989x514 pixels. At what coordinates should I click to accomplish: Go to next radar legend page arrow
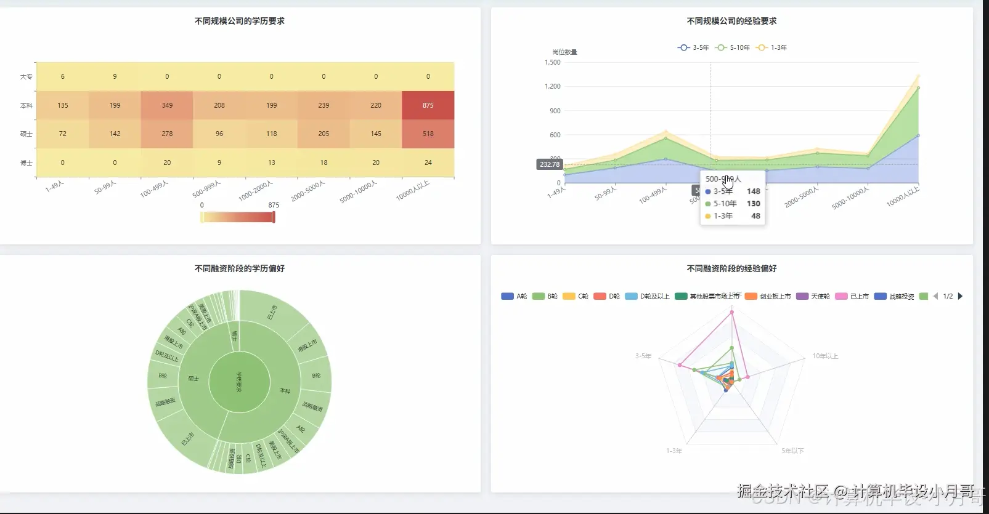(x=960, y=296)
